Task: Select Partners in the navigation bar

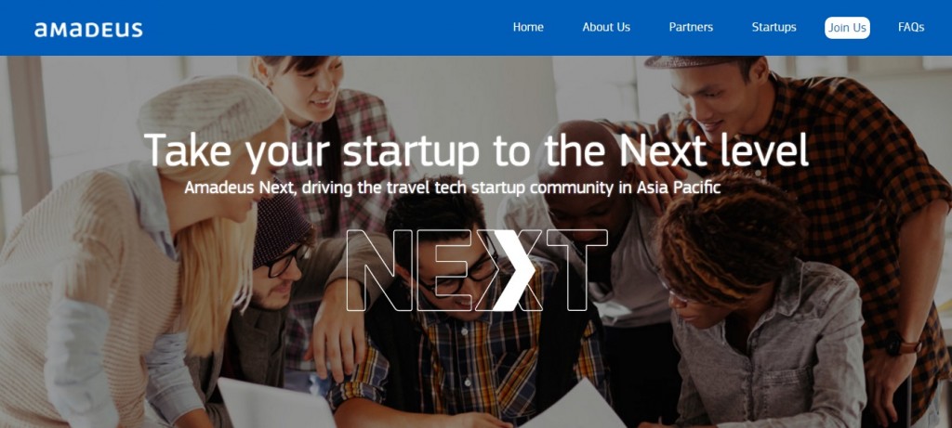Action: 691,27
